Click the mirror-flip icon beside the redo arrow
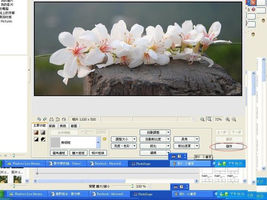The height and width of the screenshot is (200, 267). [51, 119]
